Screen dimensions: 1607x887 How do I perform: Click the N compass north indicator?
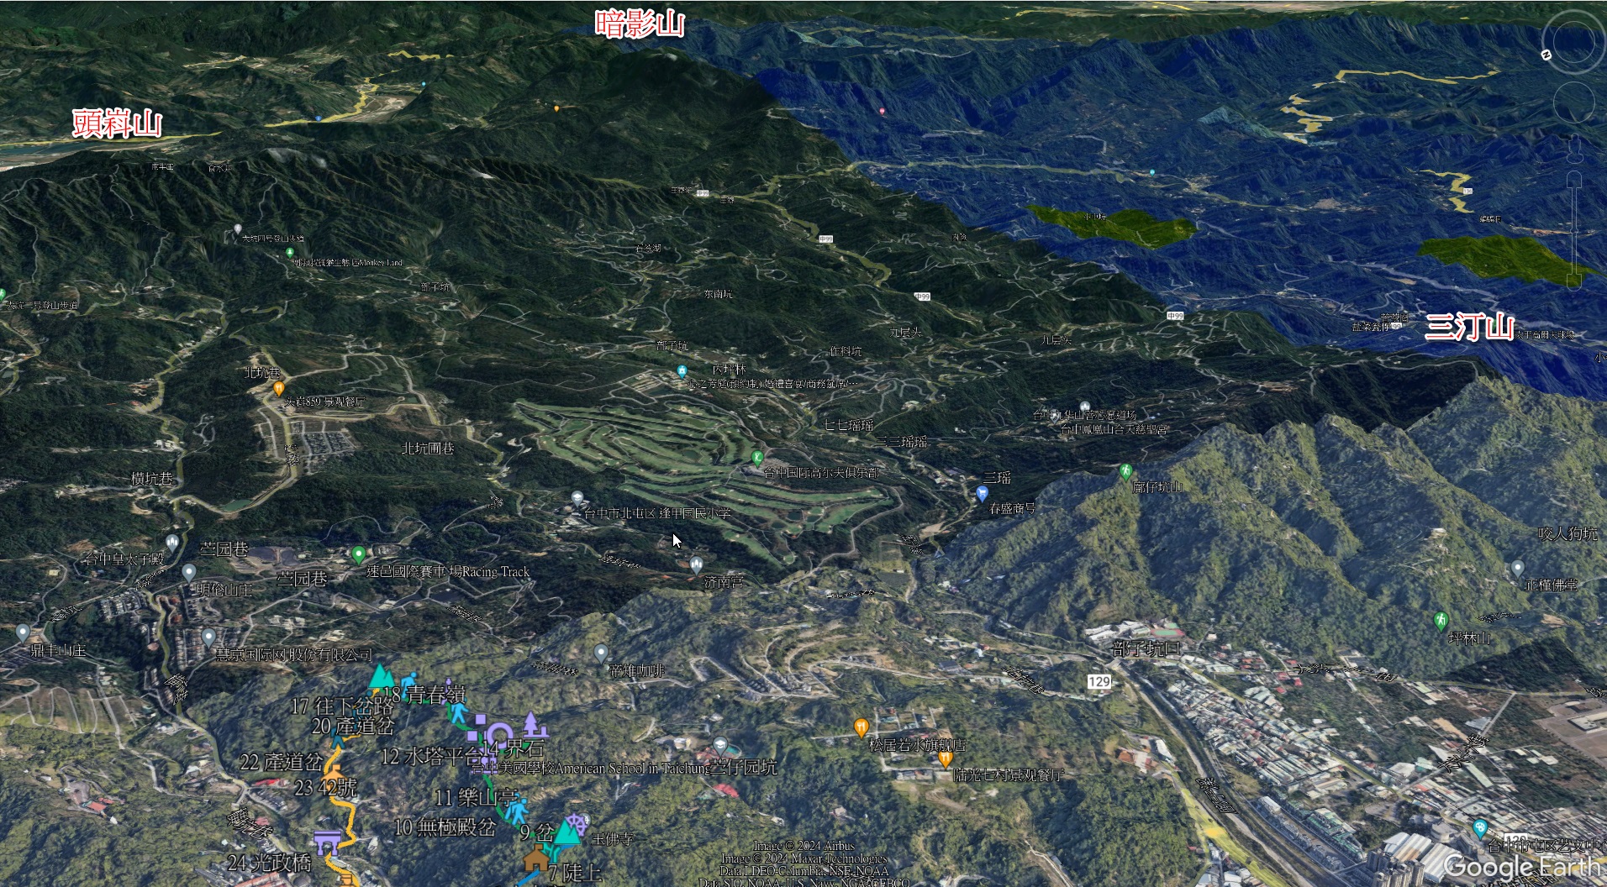point(1546,55)
